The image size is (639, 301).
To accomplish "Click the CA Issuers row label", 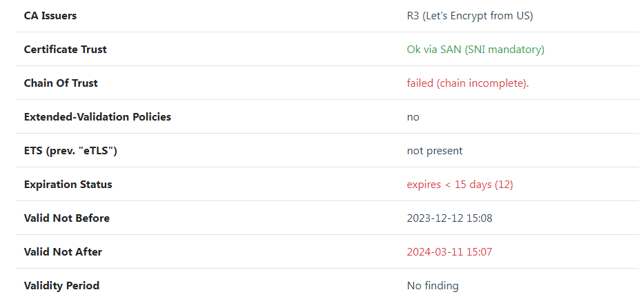I will (50, 15).
